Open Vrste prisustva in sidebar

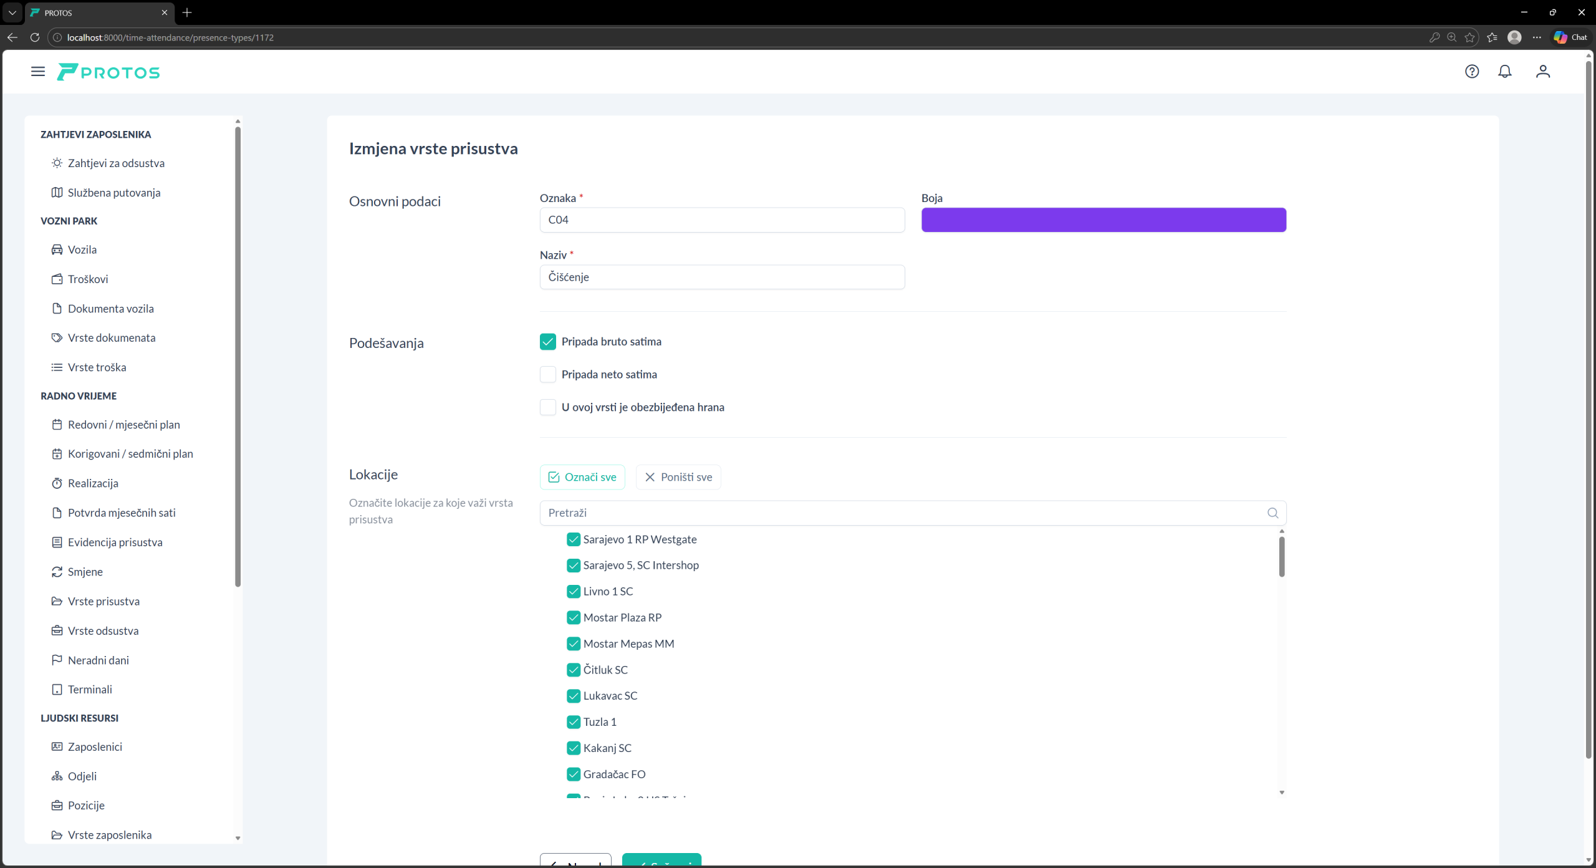click(103, 601)
